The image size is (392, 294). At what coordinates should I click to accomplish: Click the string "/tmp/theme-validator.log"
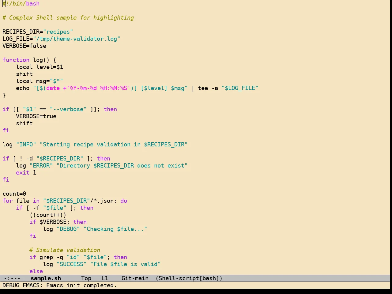[77, 39]
